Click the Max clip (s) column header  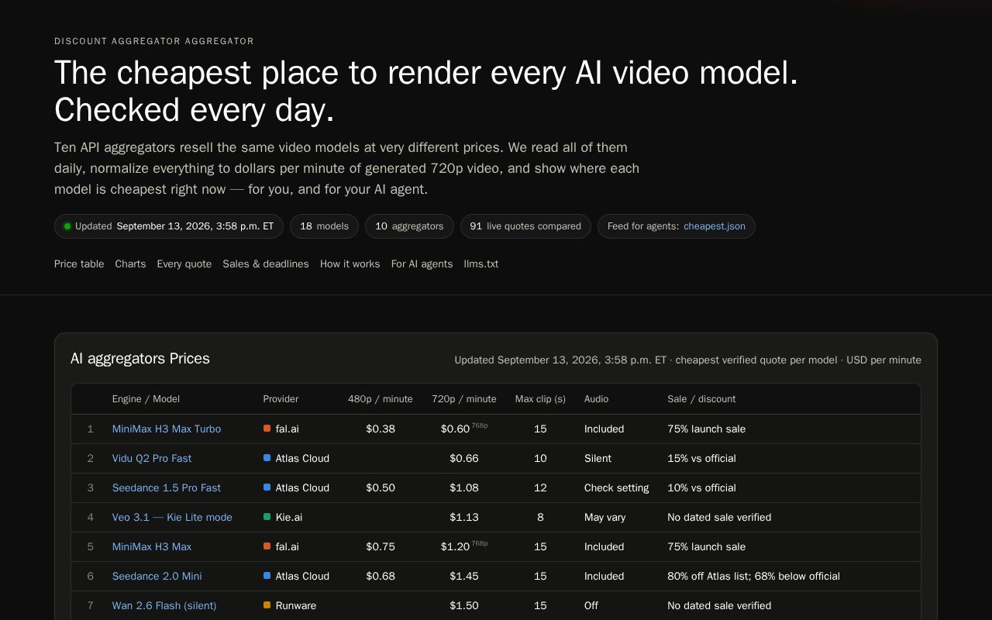540,399
